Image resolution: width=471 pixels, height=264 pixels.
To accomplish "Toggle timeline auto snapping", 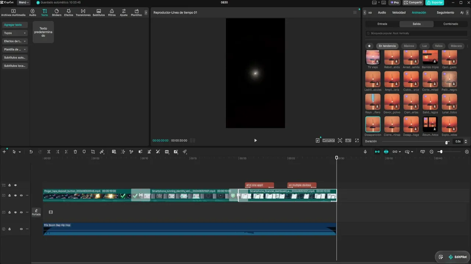I will (x=386, y=152).
